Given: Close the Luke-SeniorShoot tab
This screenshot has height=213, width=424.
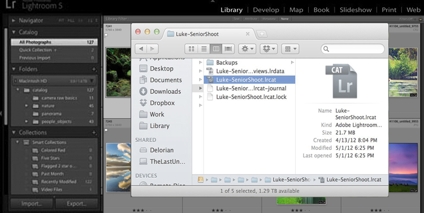Looking at the screenshot, I should click(x=248, y=34).
